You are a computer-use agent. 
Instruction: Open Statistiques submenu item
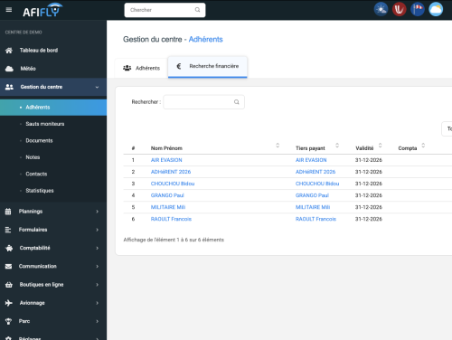point(40,191)
